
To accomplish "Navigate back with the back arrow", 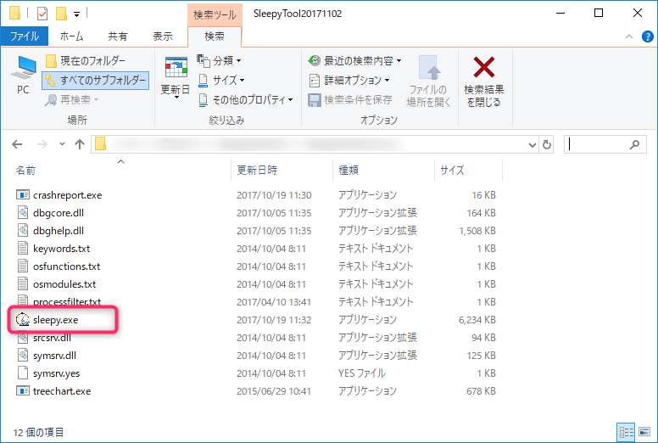I will (17, 144).
